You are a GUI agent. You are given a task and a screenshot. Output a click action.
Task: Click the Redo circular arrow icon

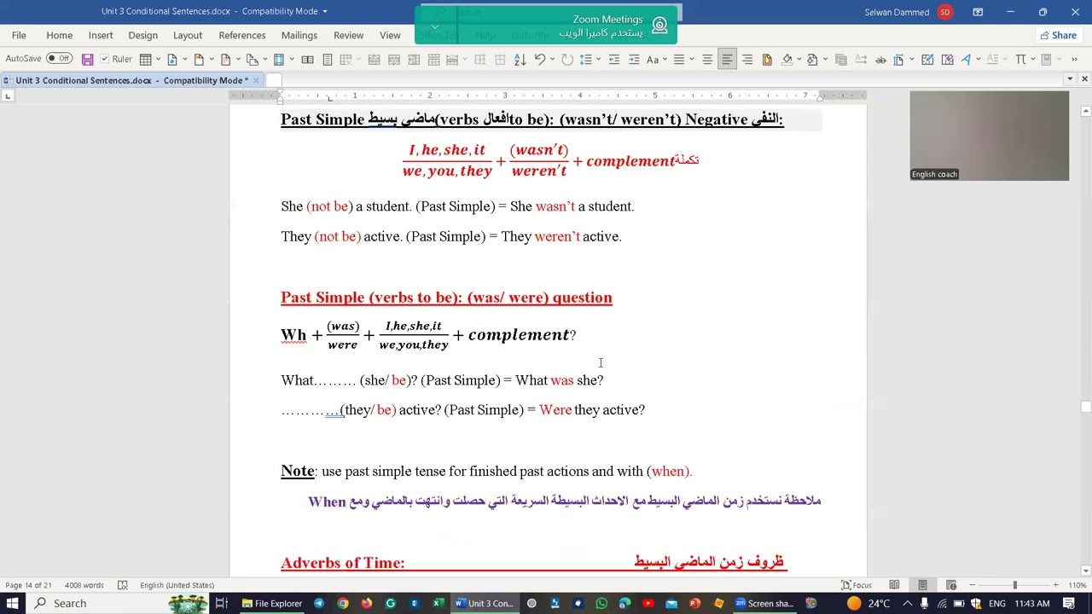point(567,60)
